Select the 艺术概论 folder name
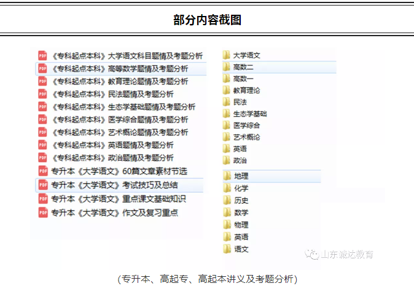 point(246,137)
